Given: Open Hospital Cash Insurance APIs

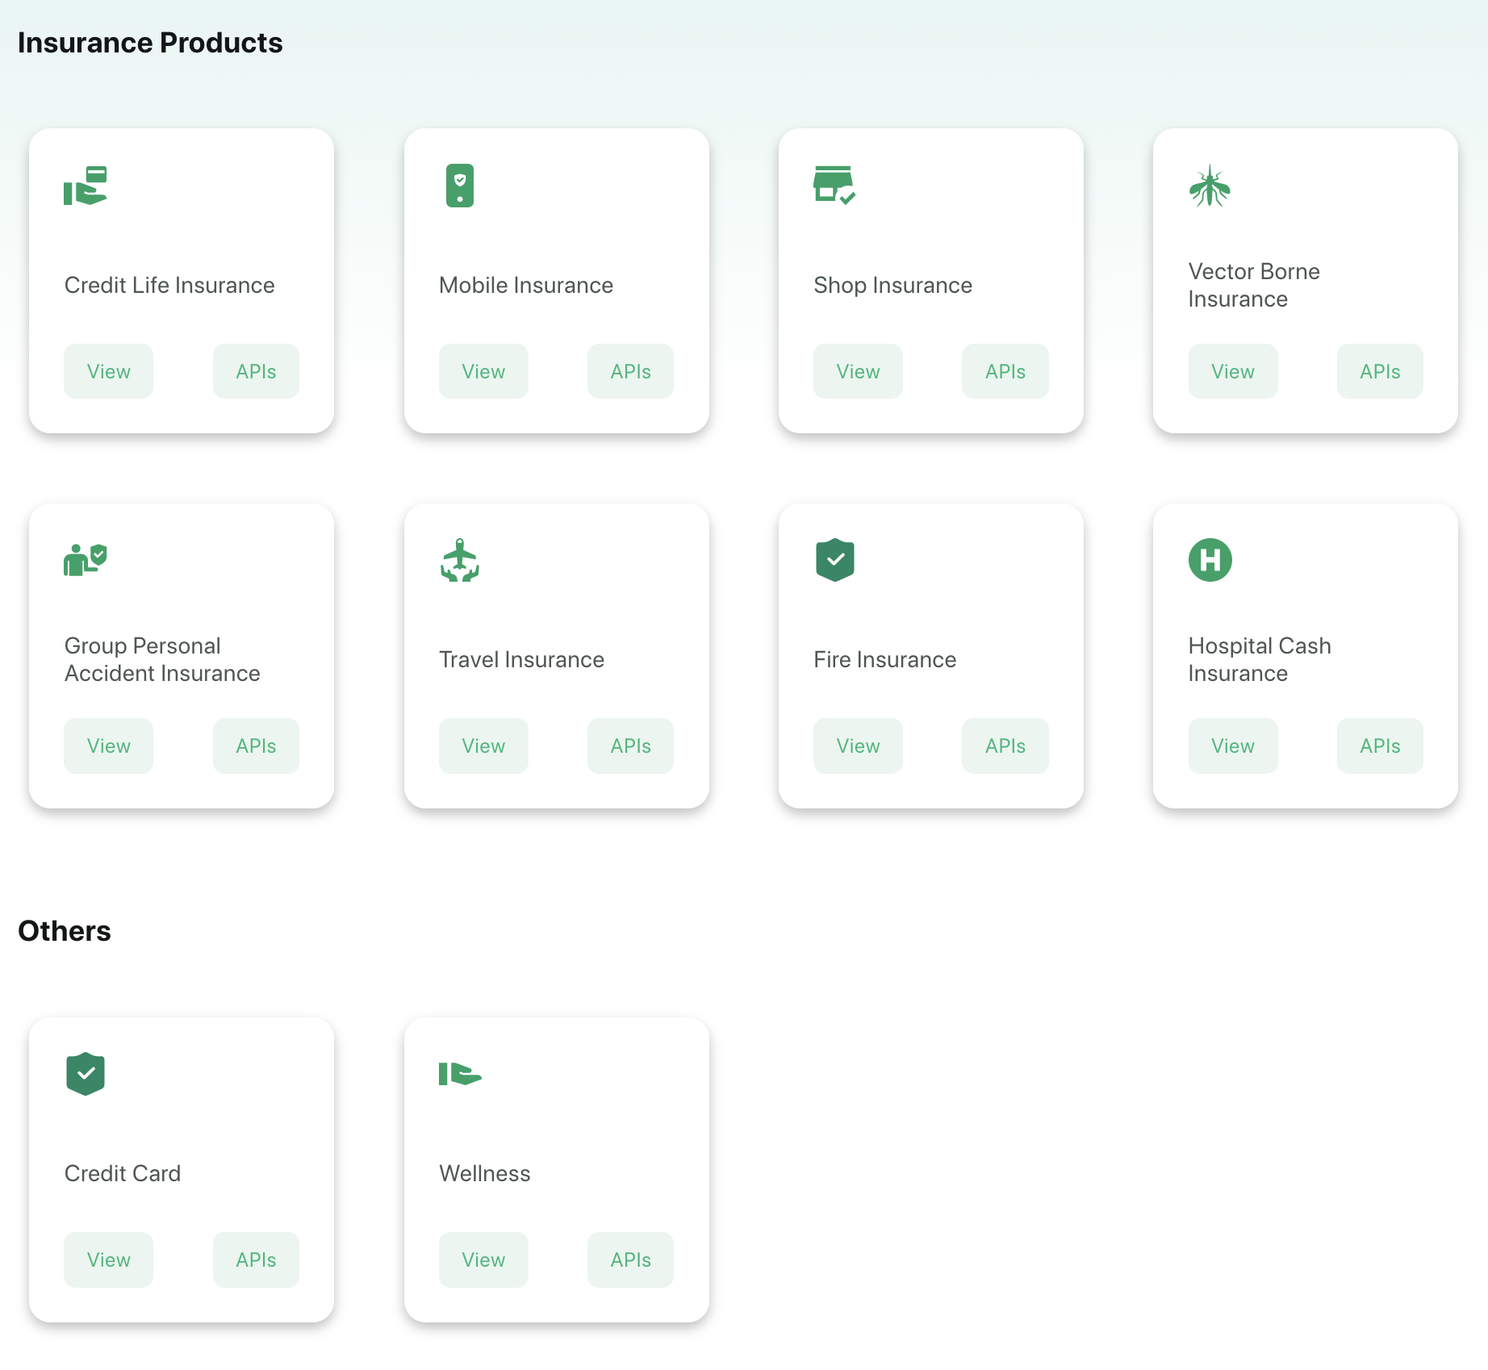Looking at the screenshot, I should [x=1380, y=746].
